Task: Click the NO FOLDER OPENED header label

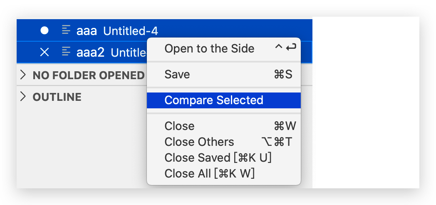Action: click(x=88, y=75)
